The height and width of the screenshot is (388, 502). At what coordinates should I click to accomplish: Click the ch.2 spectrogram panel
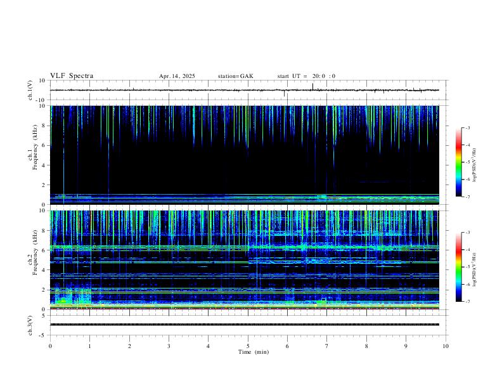click(245, 260)
